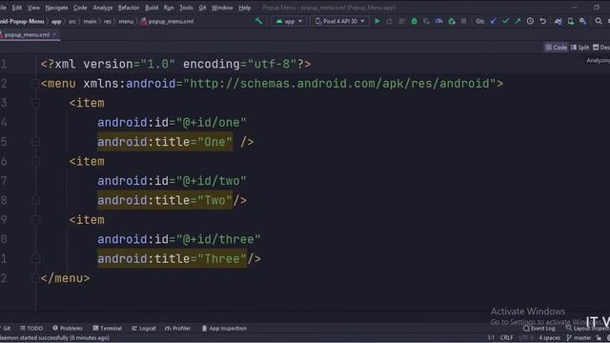
Task: Click fold end marker on line 11
Action: (x=35, y=258)
